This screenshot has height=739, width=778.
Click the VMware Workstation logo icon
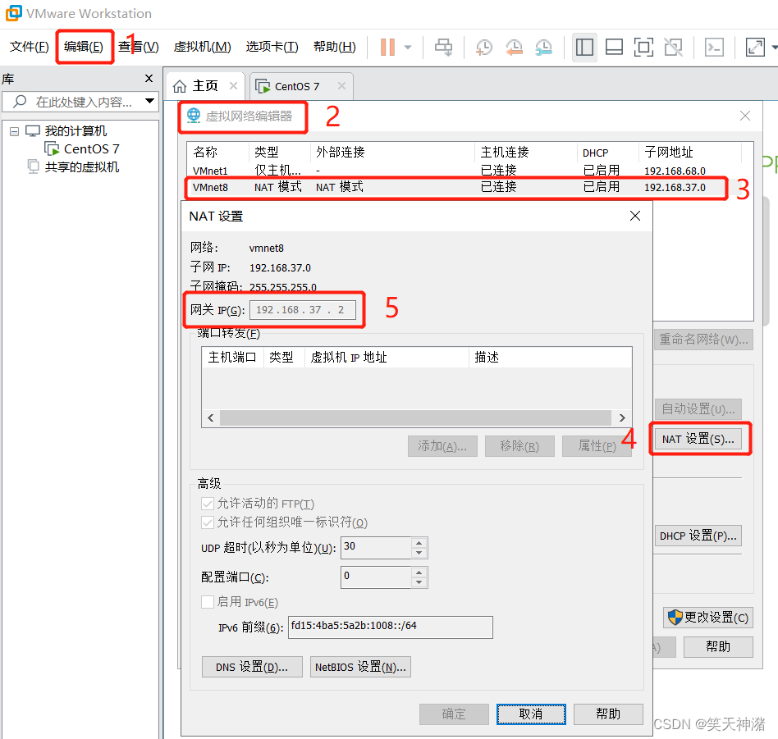click(x=13, y=13)
